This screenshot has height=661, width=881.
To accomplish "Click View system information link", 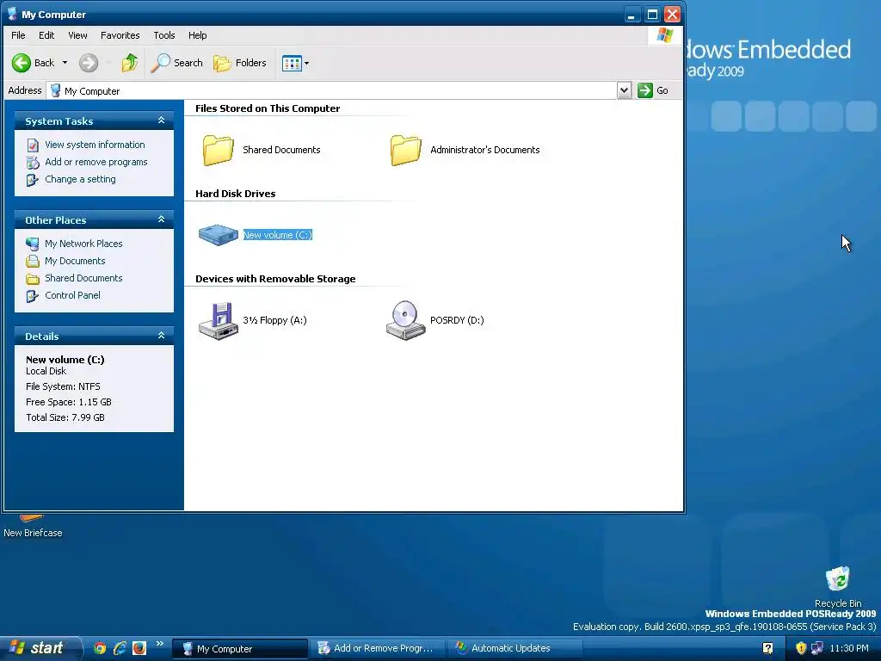I will pyautogui.click(x=95, y=145).
